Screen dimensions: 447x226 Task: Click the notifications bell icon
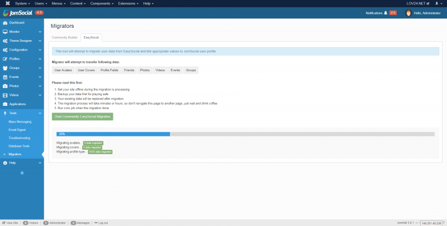386,13
